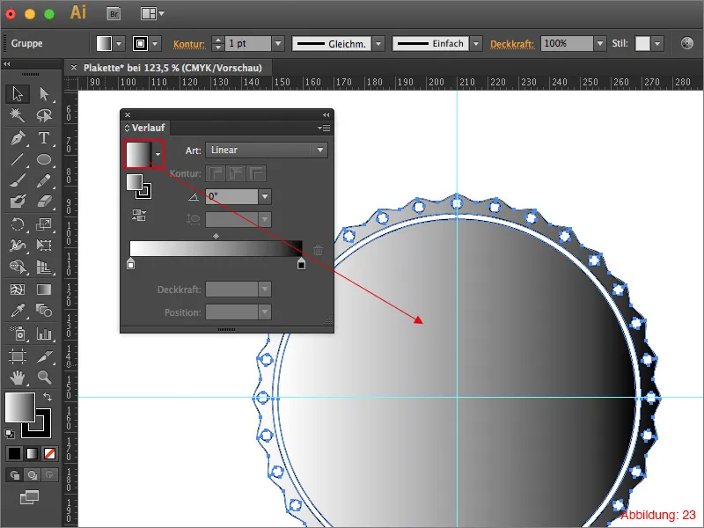Select the Selection tool (black arrow)
The width and height of the screenshot is (704, 528).
point(18,94)
